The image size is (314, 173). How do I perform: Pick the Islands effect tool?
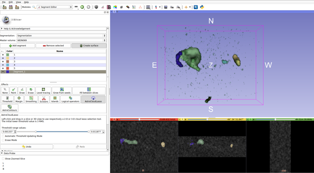coord(55,99)
